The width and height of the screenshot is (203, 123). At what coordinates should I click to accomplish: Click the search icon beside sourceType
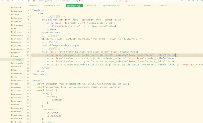click(x=116, y=1)
